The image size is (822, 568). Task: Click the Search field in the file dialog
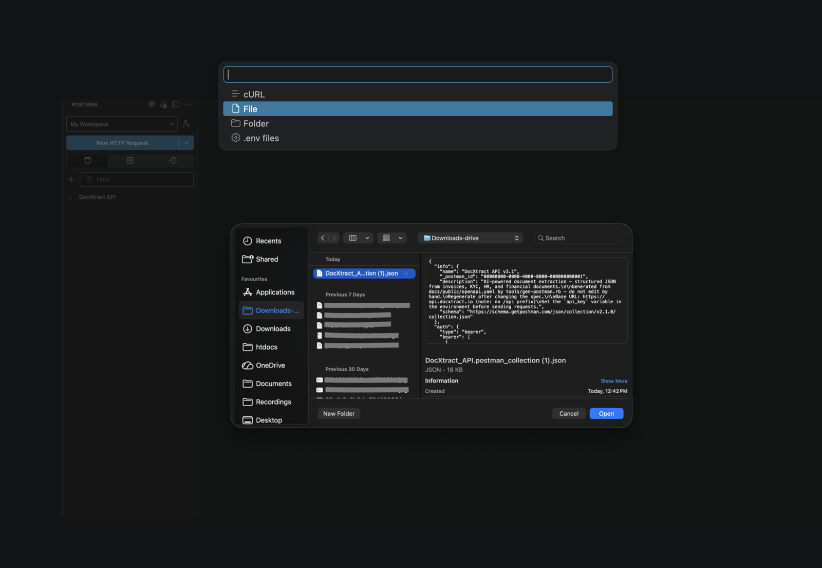click(579, 238)
